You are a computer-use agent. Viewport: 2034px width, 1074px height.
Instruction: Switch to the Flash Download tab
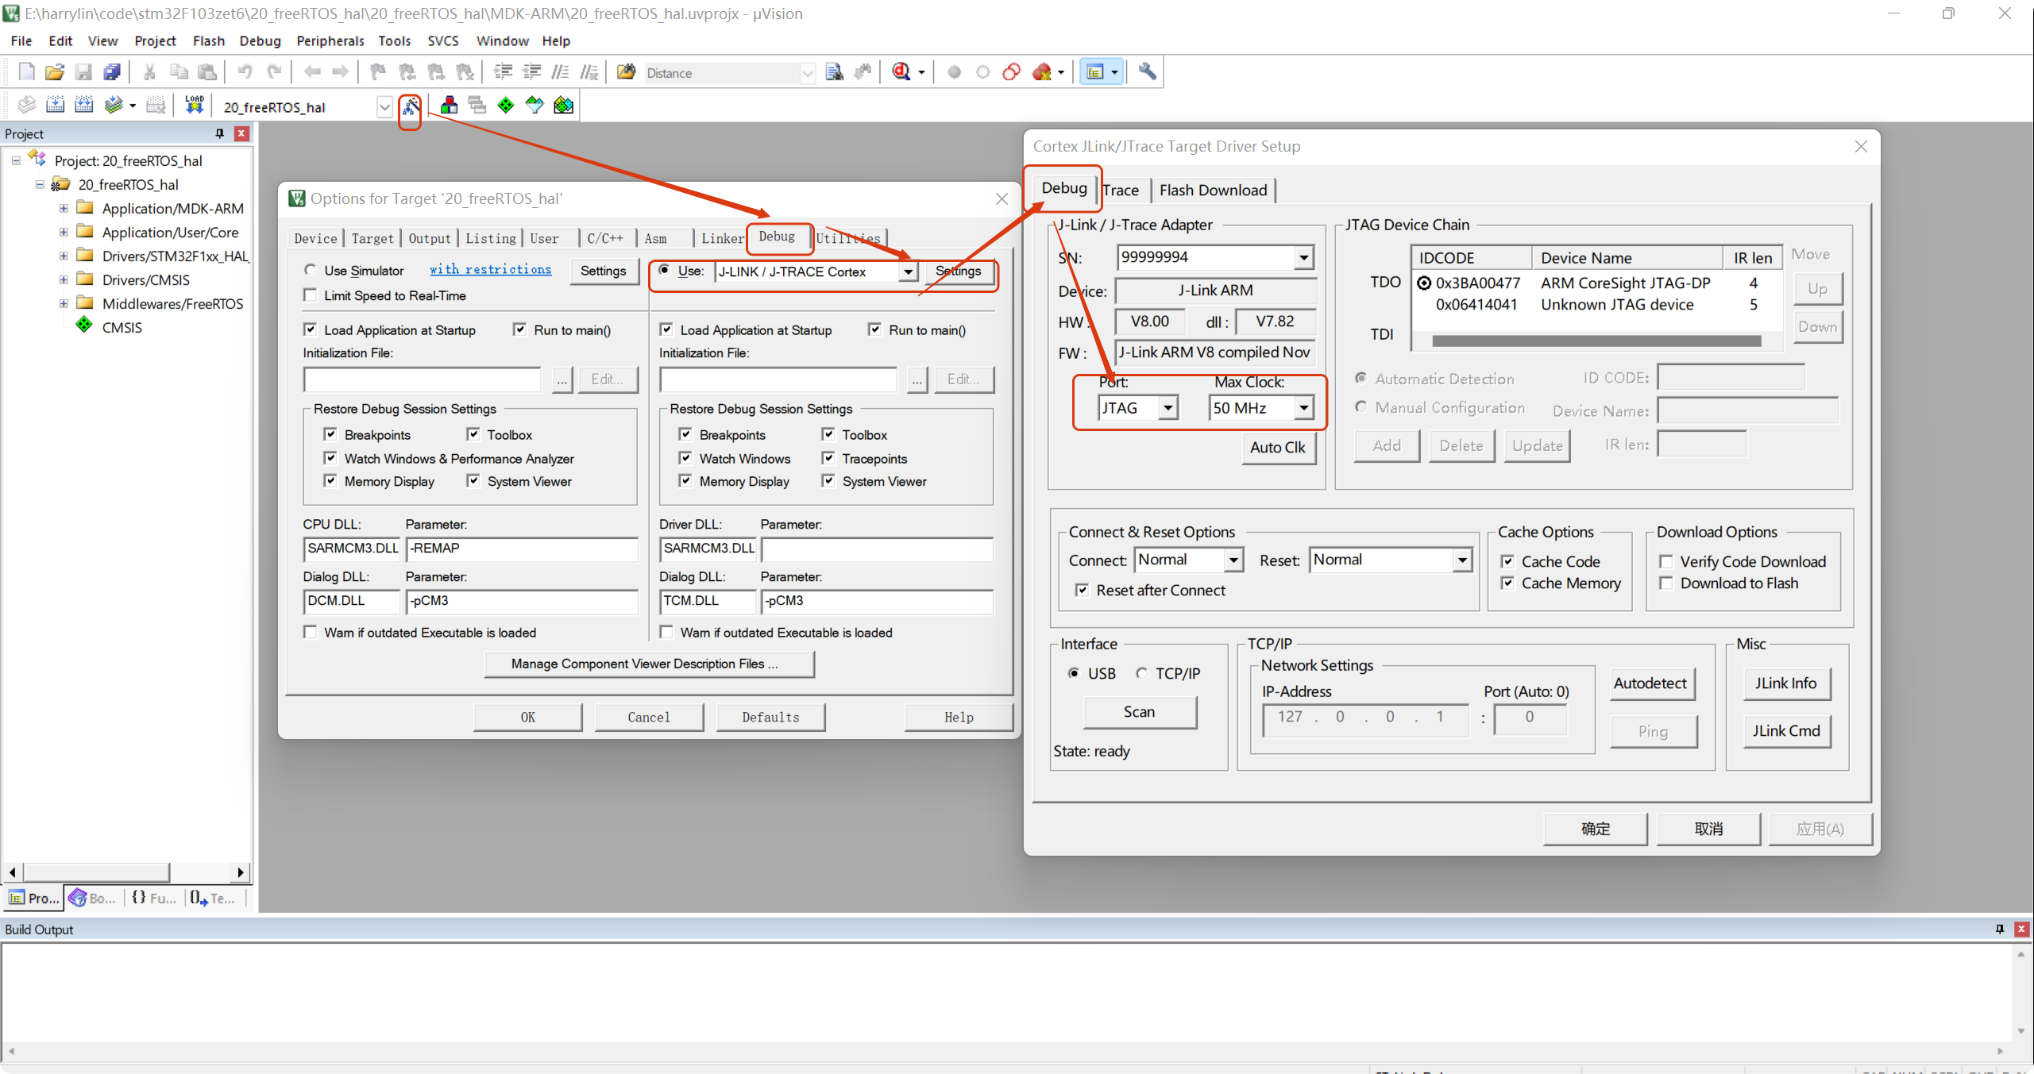pyautogui.click(x=1213, y=190)
